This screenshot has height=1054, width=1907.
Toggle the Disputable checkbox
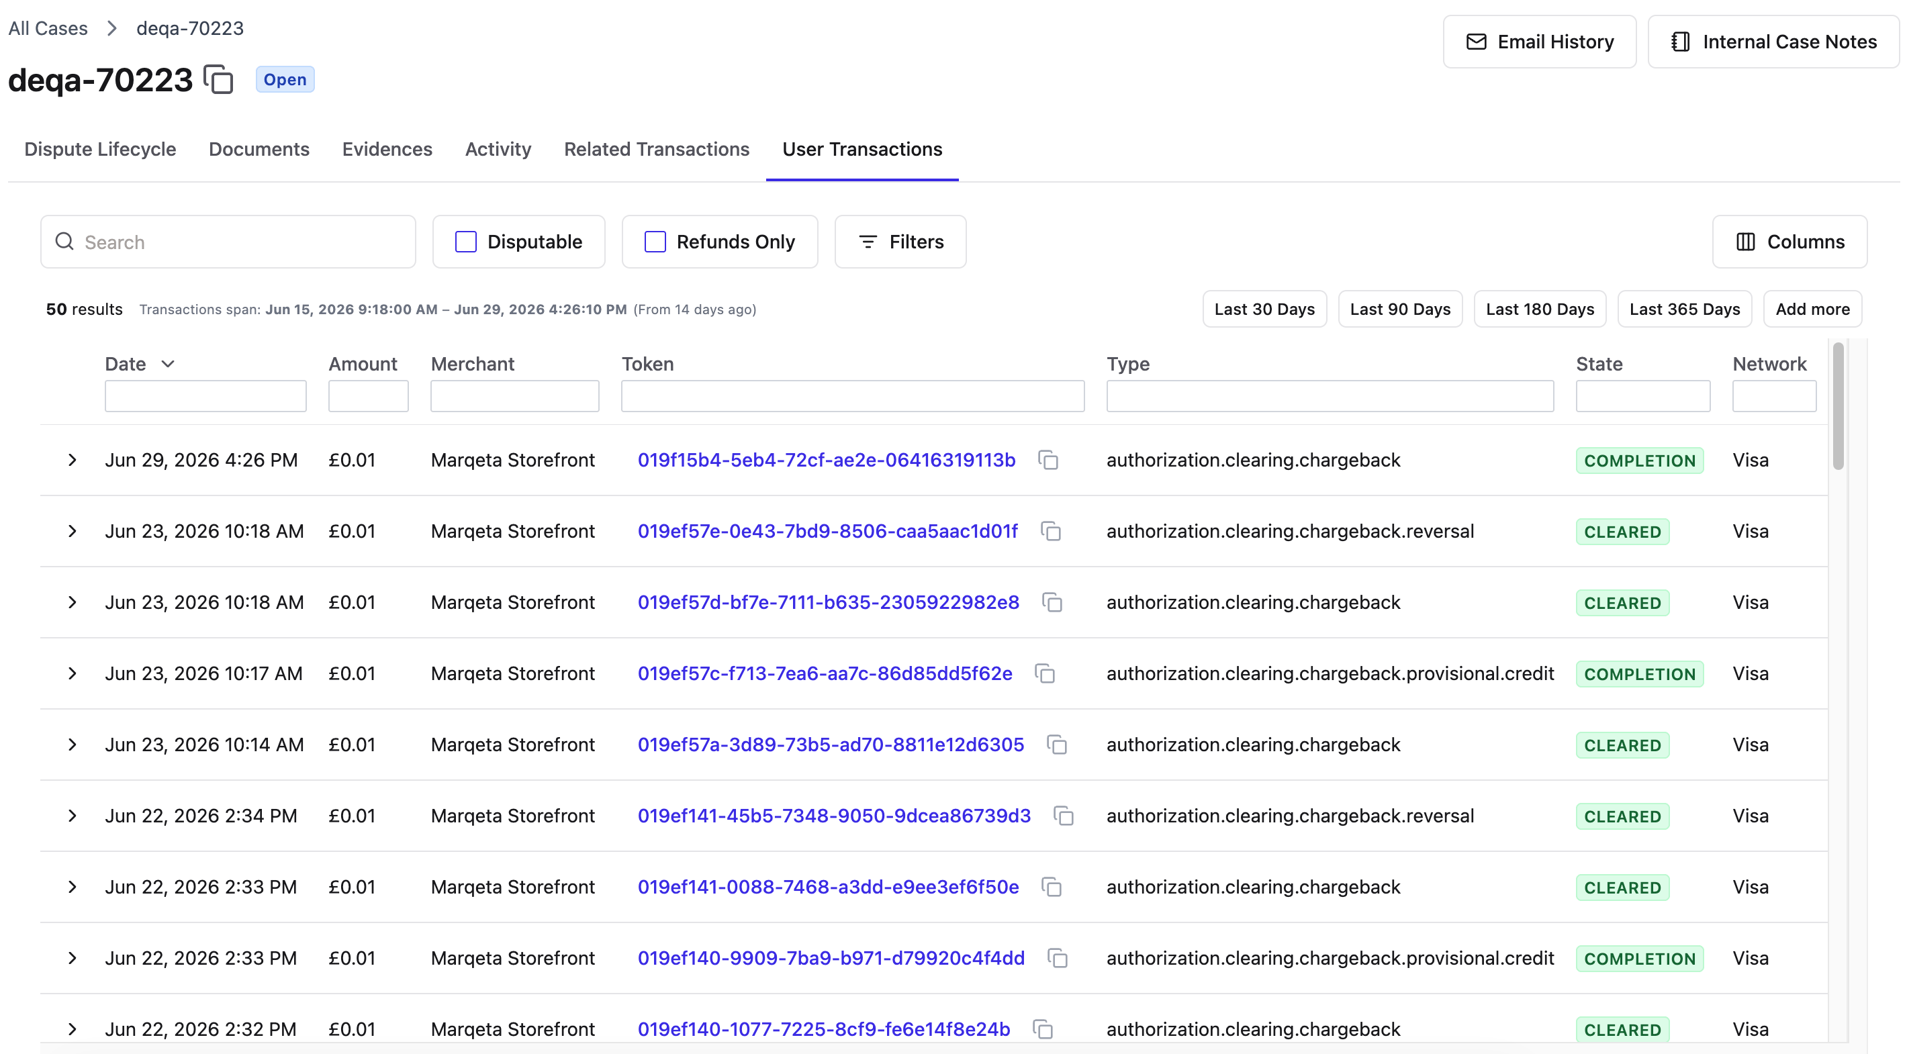tap(465, 241)
